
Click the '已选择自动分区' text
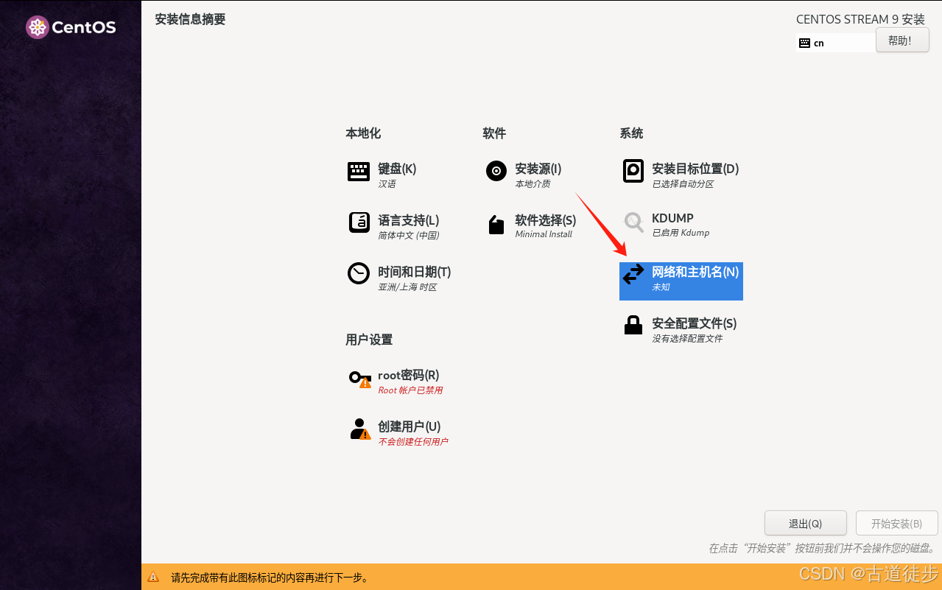coord(683,184)
